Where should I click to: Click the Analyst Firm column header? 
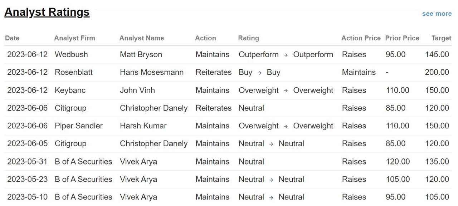click(x=75, y=38)
